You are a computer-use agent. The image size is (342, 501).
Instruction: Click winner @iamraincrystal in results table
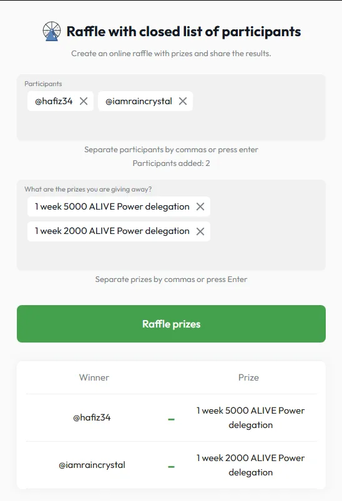92,465
